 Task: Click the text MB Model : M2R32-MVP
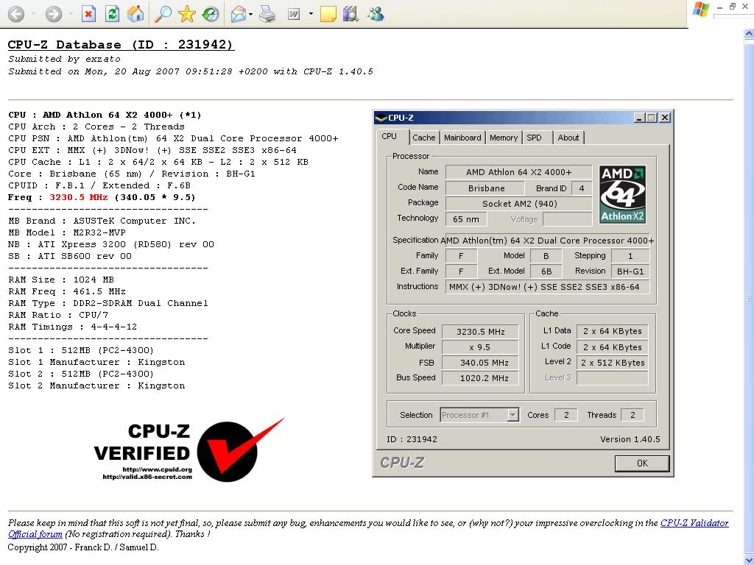67,232
